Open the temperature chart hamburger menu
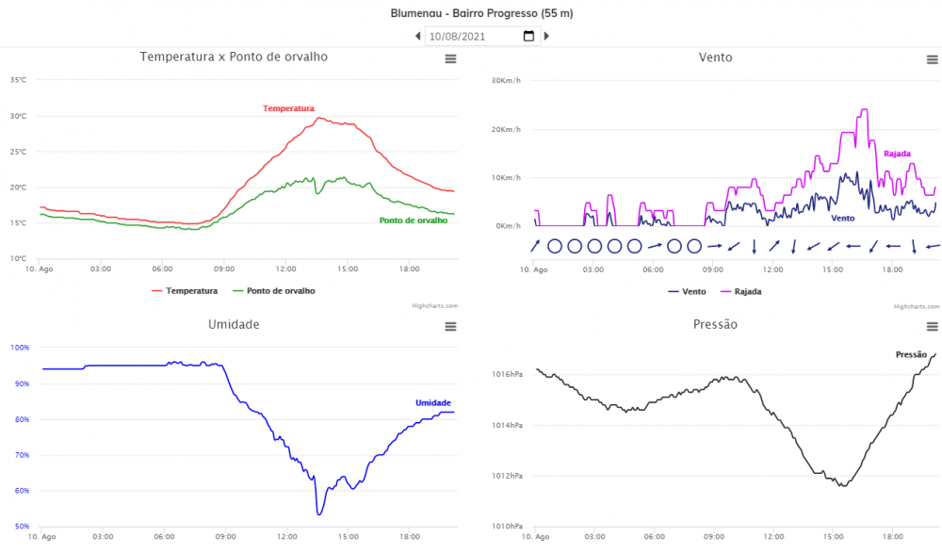The height and width of the screenshot is (554, 942). click(450, 59)
